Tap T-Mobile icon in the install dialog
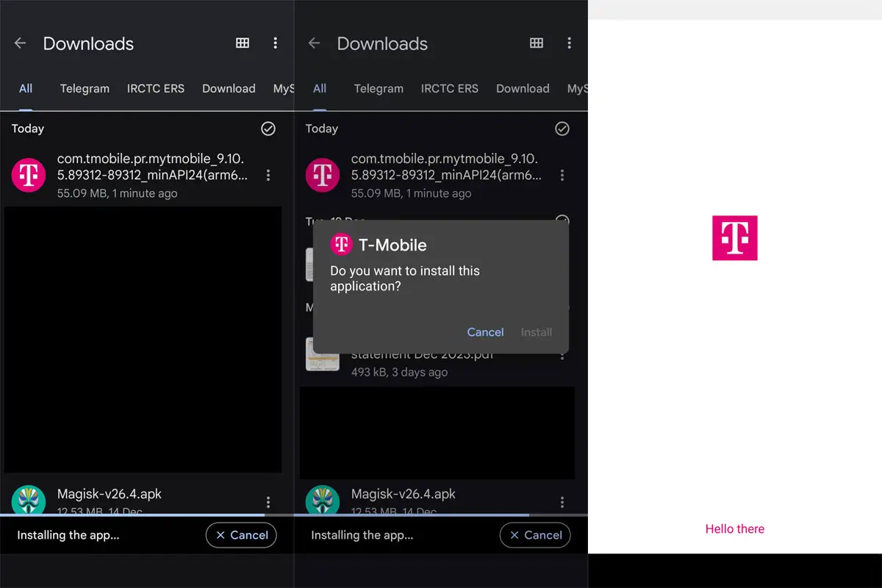Image resolution: width=882 pixels, height=588 pixels. tap(341, 244)
